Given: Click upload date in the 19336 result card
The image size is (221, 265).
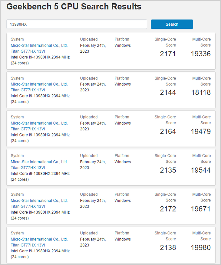Looking at the screenshot, I should click(93, 48).
